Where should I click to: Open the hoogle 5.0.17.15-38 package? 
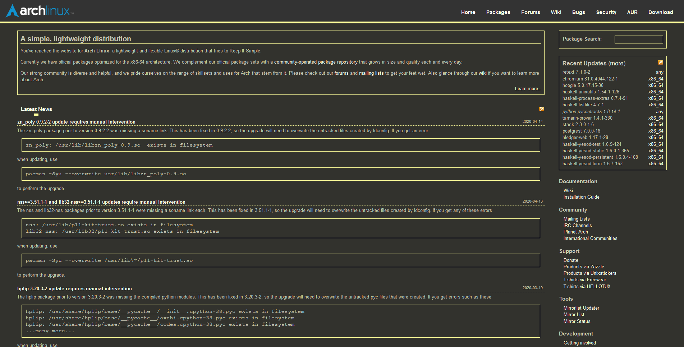[583, 85]
